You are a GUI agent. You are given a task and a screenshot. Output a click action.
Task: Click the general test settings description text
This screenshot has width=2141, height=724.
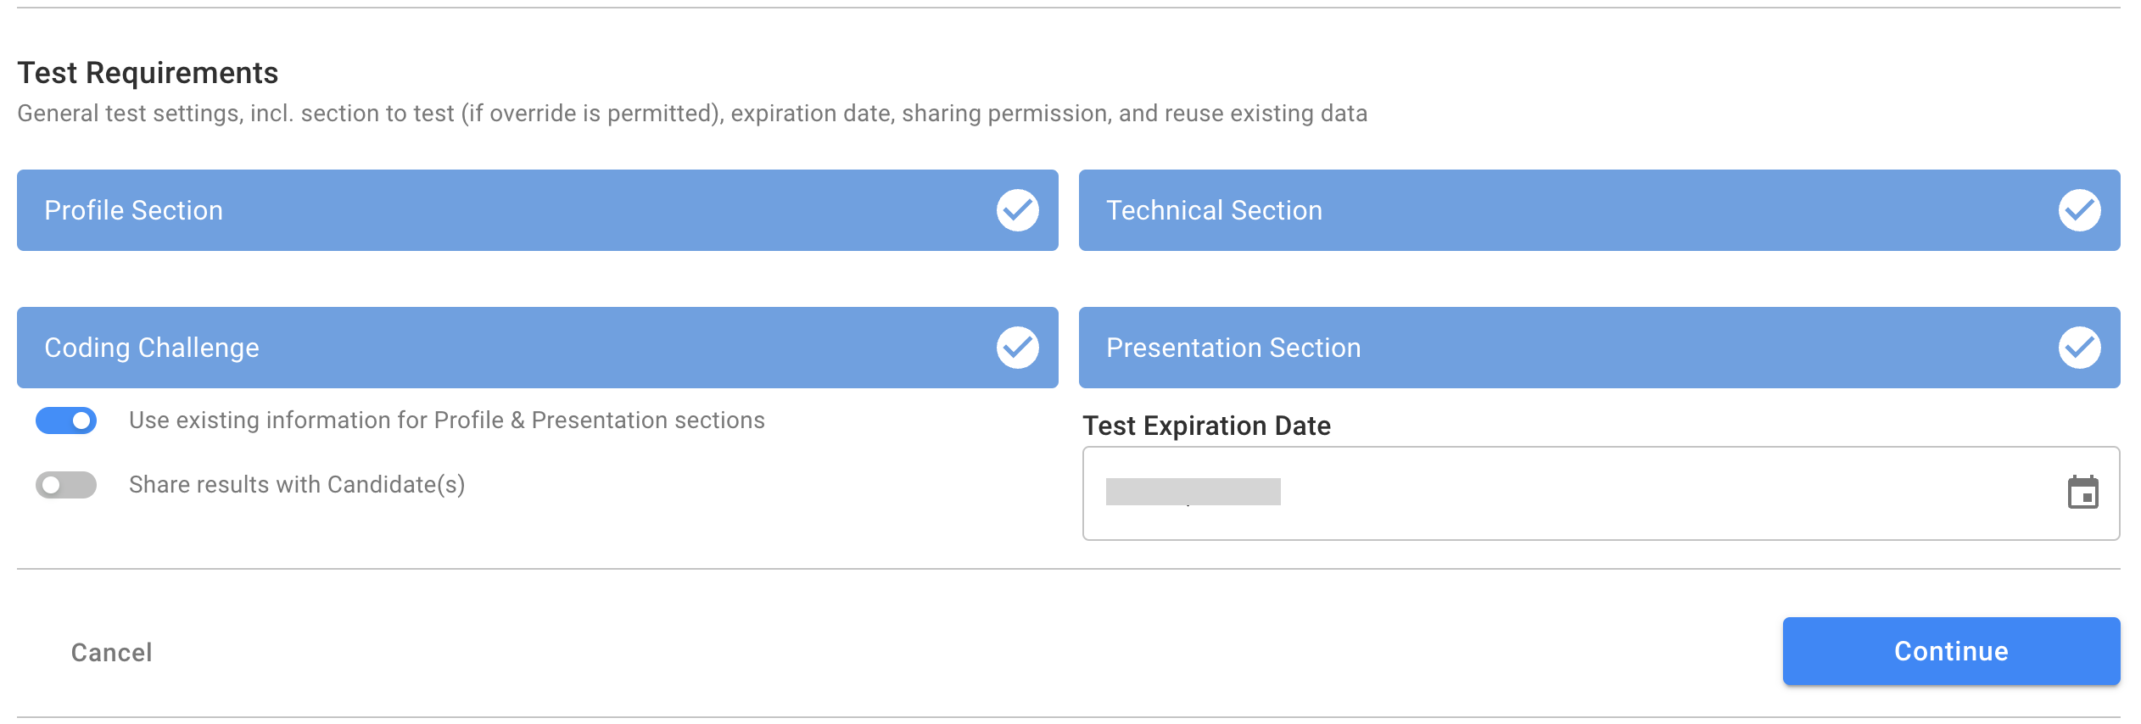tap(692, 114)
